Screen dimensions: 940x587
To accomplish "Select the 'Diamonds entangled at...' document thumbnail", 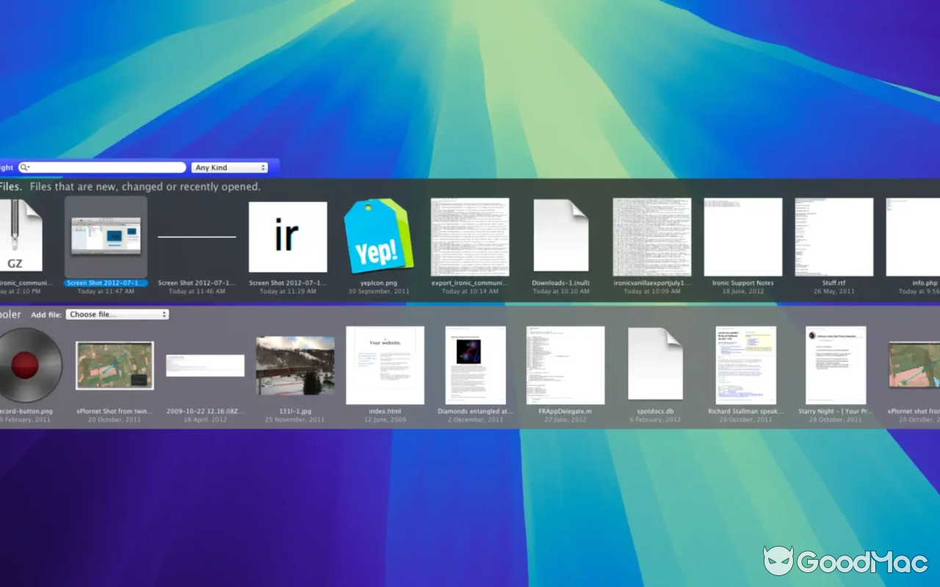I will (x=475, y=365).
